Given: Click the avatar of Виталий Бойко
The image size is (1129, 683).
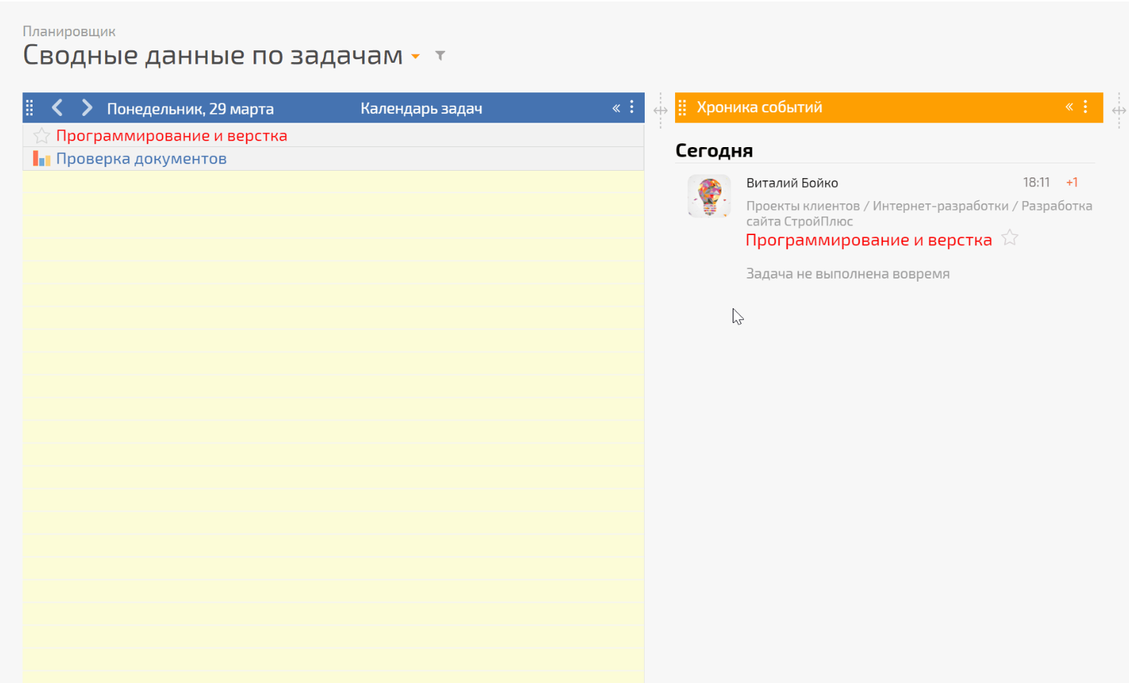Looking at the screenshot, I should pyautogui.click(x=709, y=196).
